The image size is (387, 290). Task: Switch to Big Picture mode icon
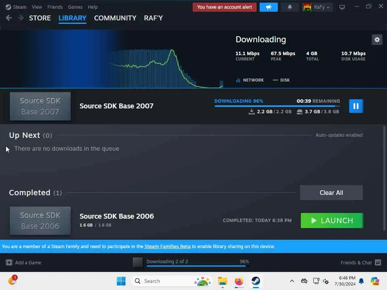342,7
